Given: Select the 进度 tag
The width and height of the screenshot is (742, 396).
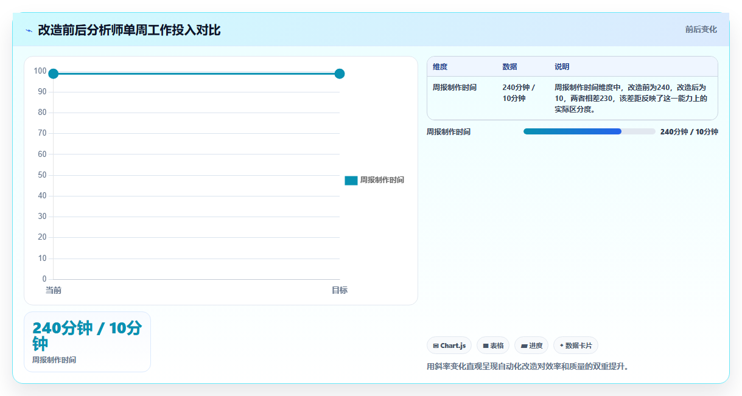Looking at the screenshot, I should point(531,346).
